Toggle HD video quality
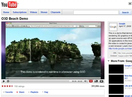 click(91, 81)
